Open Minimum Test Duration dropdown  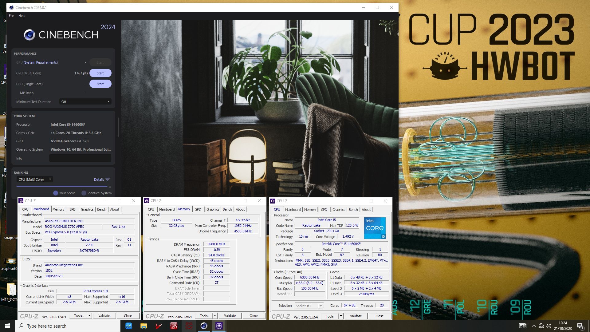click(x=85, y=102)
